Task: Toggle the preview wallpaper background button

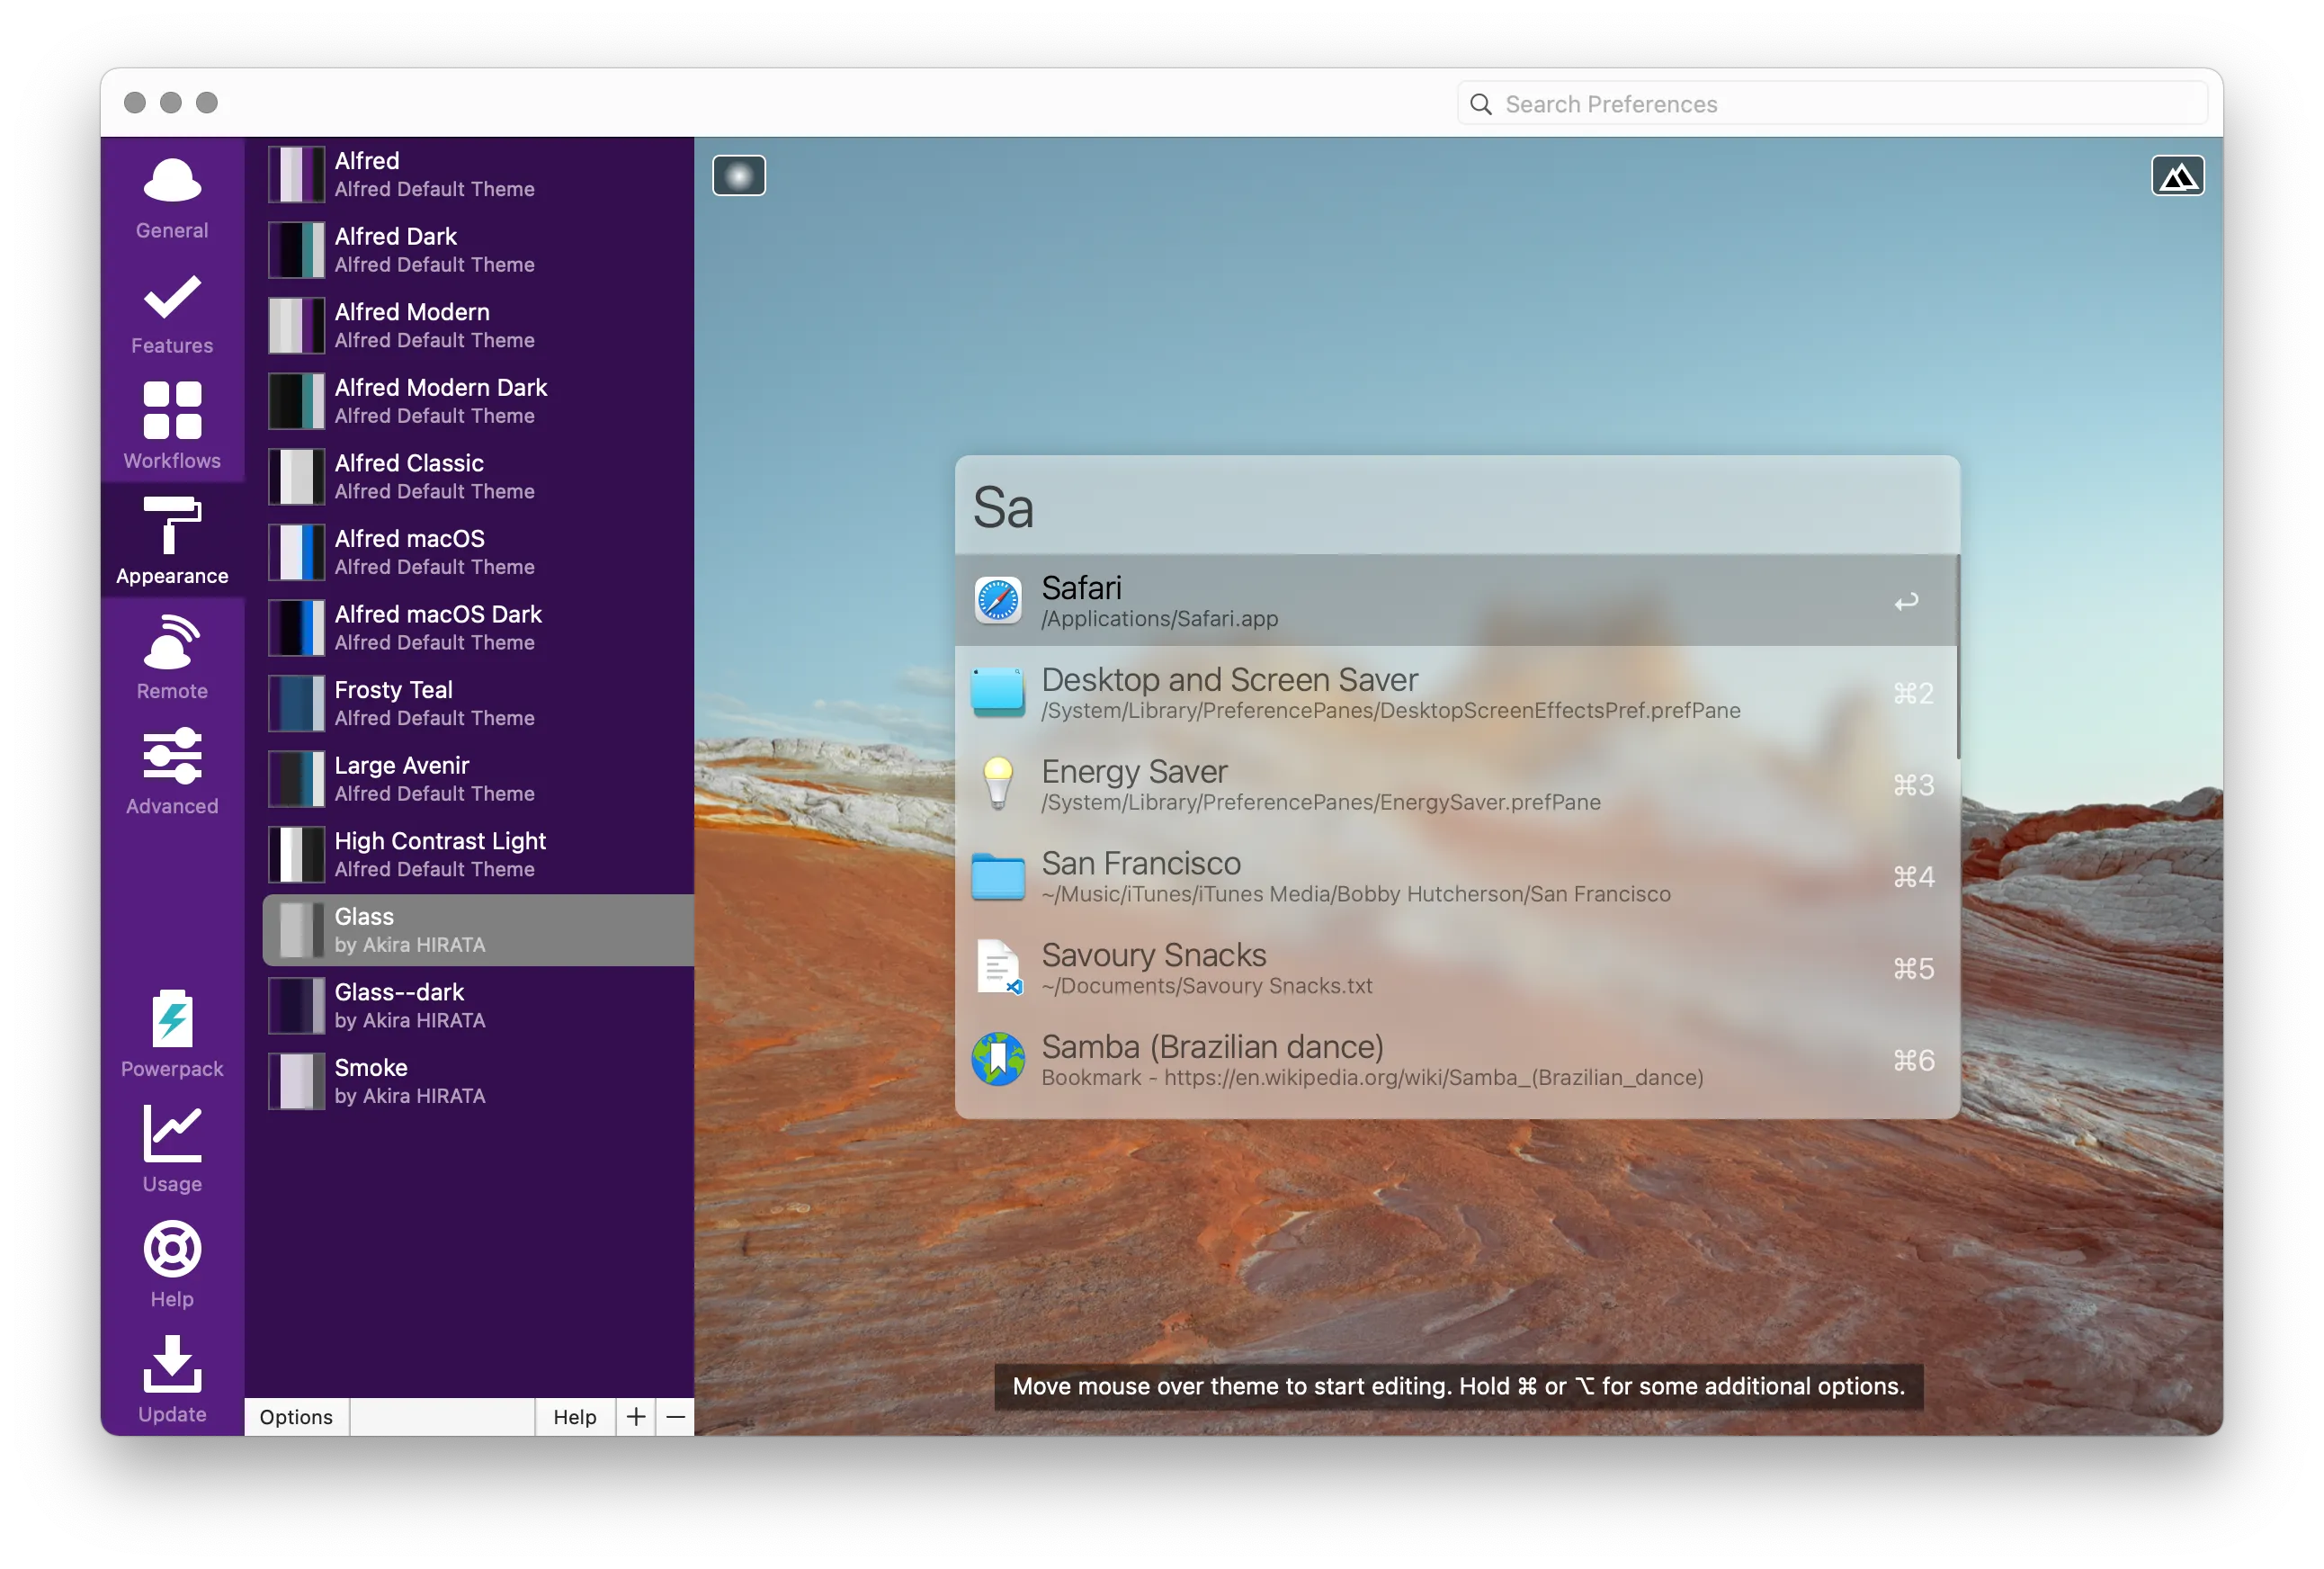Action: coord(2177,176)
